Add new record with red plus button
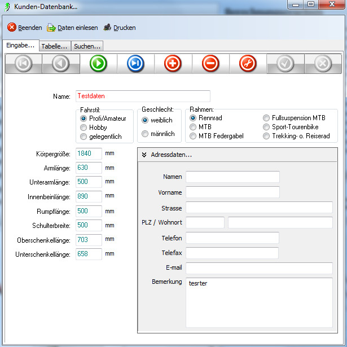Image resolution: width=347 pixels, height=347 pixels. pyautogui.click(x=173, y=64)
